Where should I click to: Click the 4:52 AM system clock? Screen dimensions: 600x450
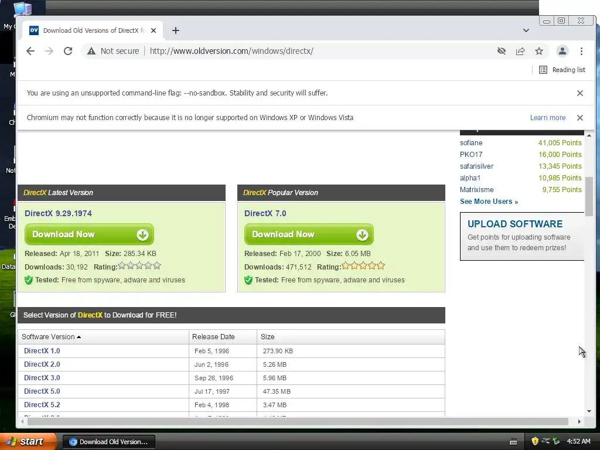pos(578,442)
